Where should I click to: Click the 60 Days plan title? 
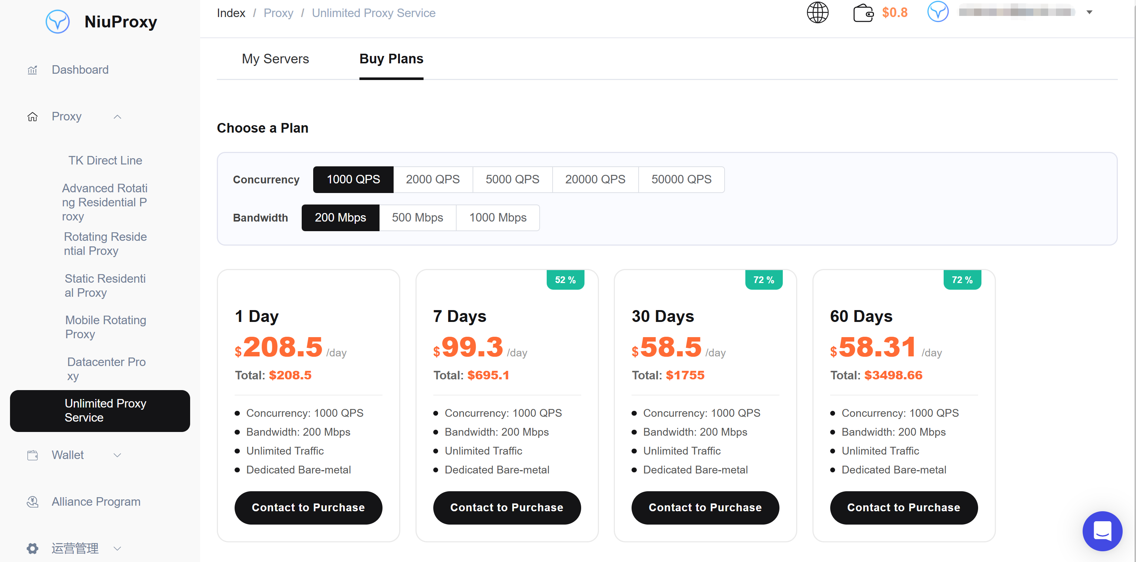[861, 316]
